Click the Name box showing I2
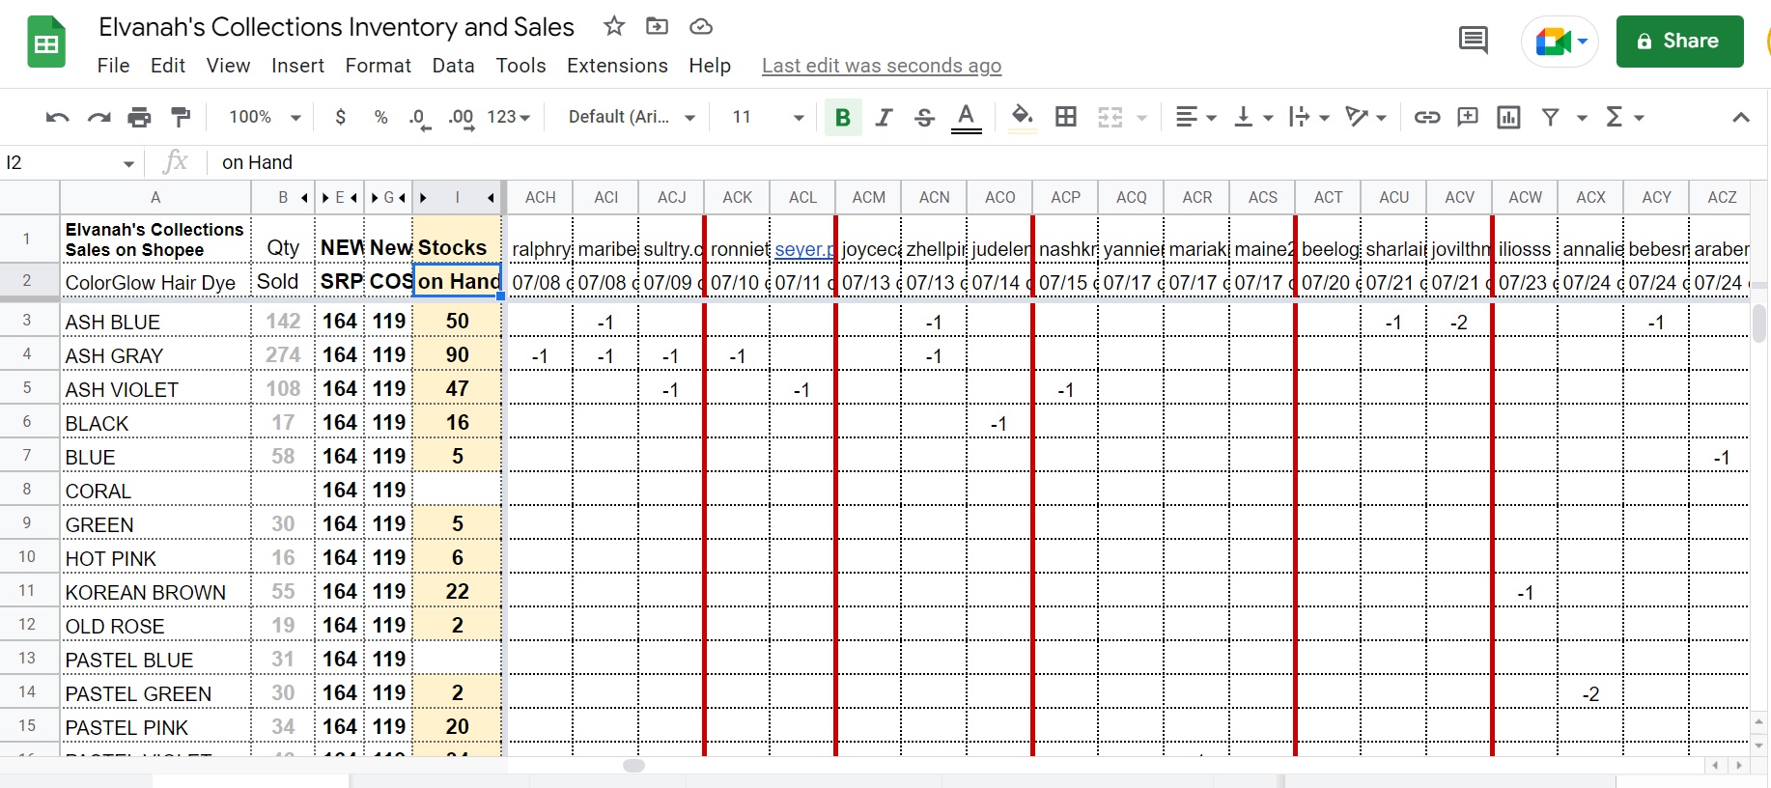The height and width of the screenshot is (788, 1771). (x=68, y=162)
